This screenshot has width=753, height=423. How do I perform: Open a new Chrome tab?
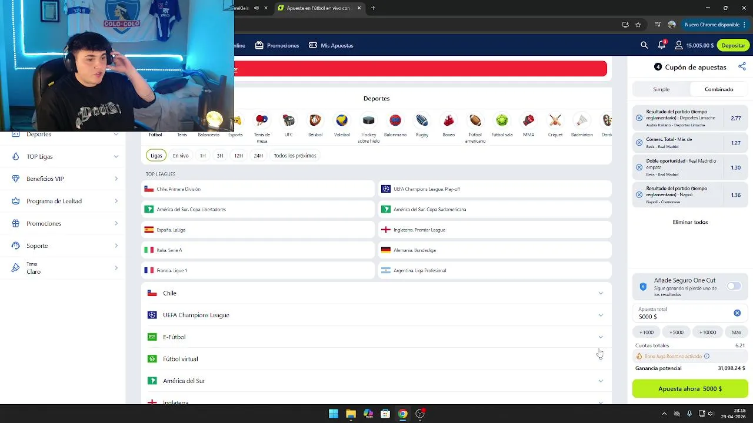point(373,8)
